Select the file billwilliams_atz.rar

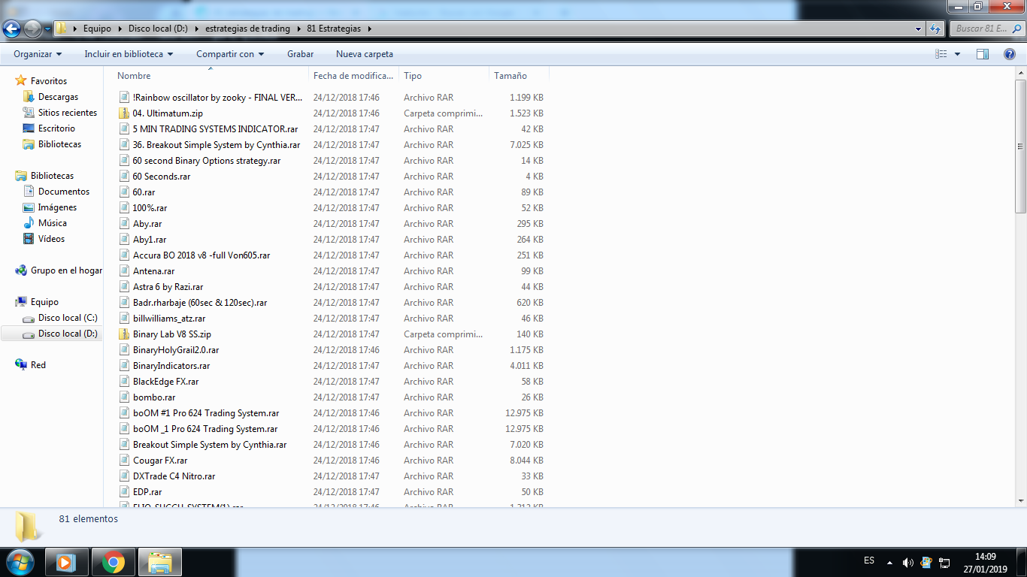169,319
